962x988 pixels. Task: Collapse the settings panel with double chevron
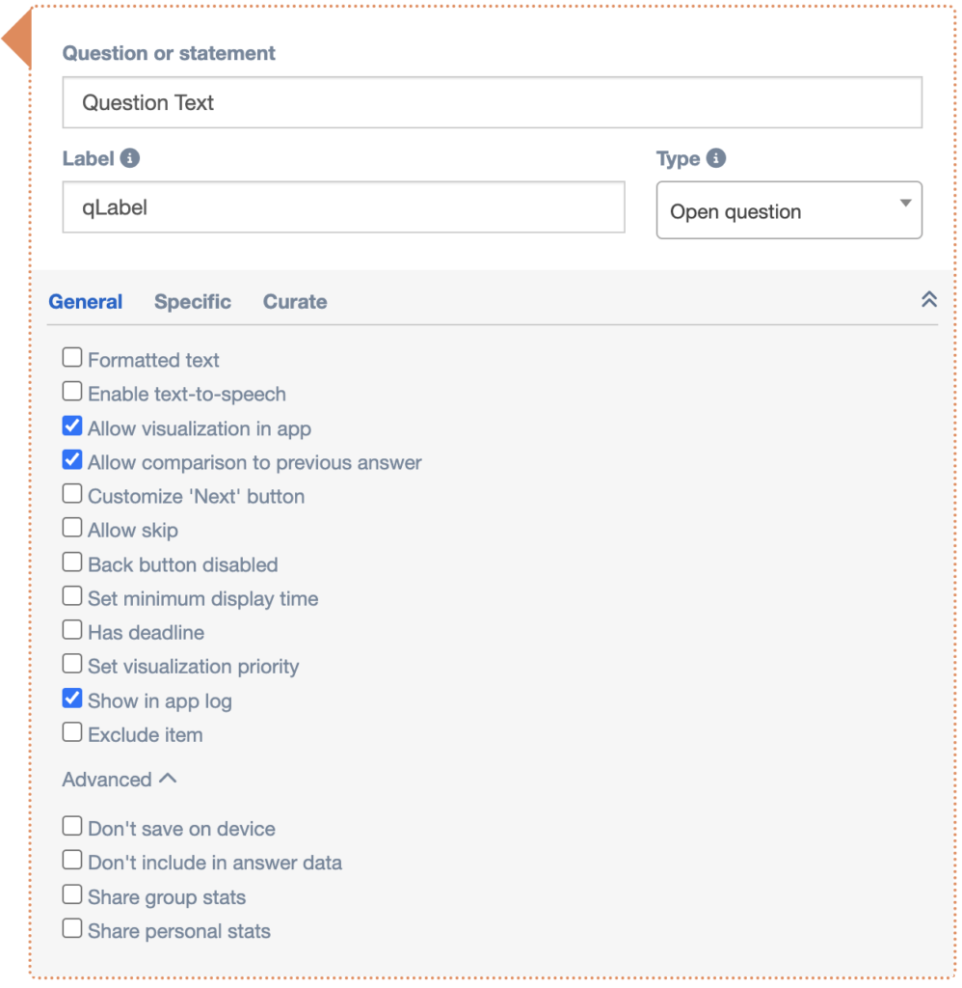point(929,300)
